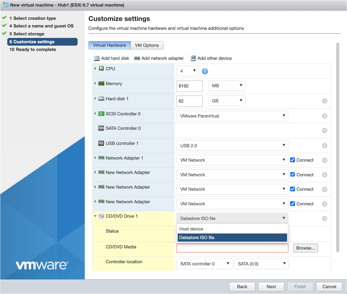Click the Cancel button

[x=329, y=287]
